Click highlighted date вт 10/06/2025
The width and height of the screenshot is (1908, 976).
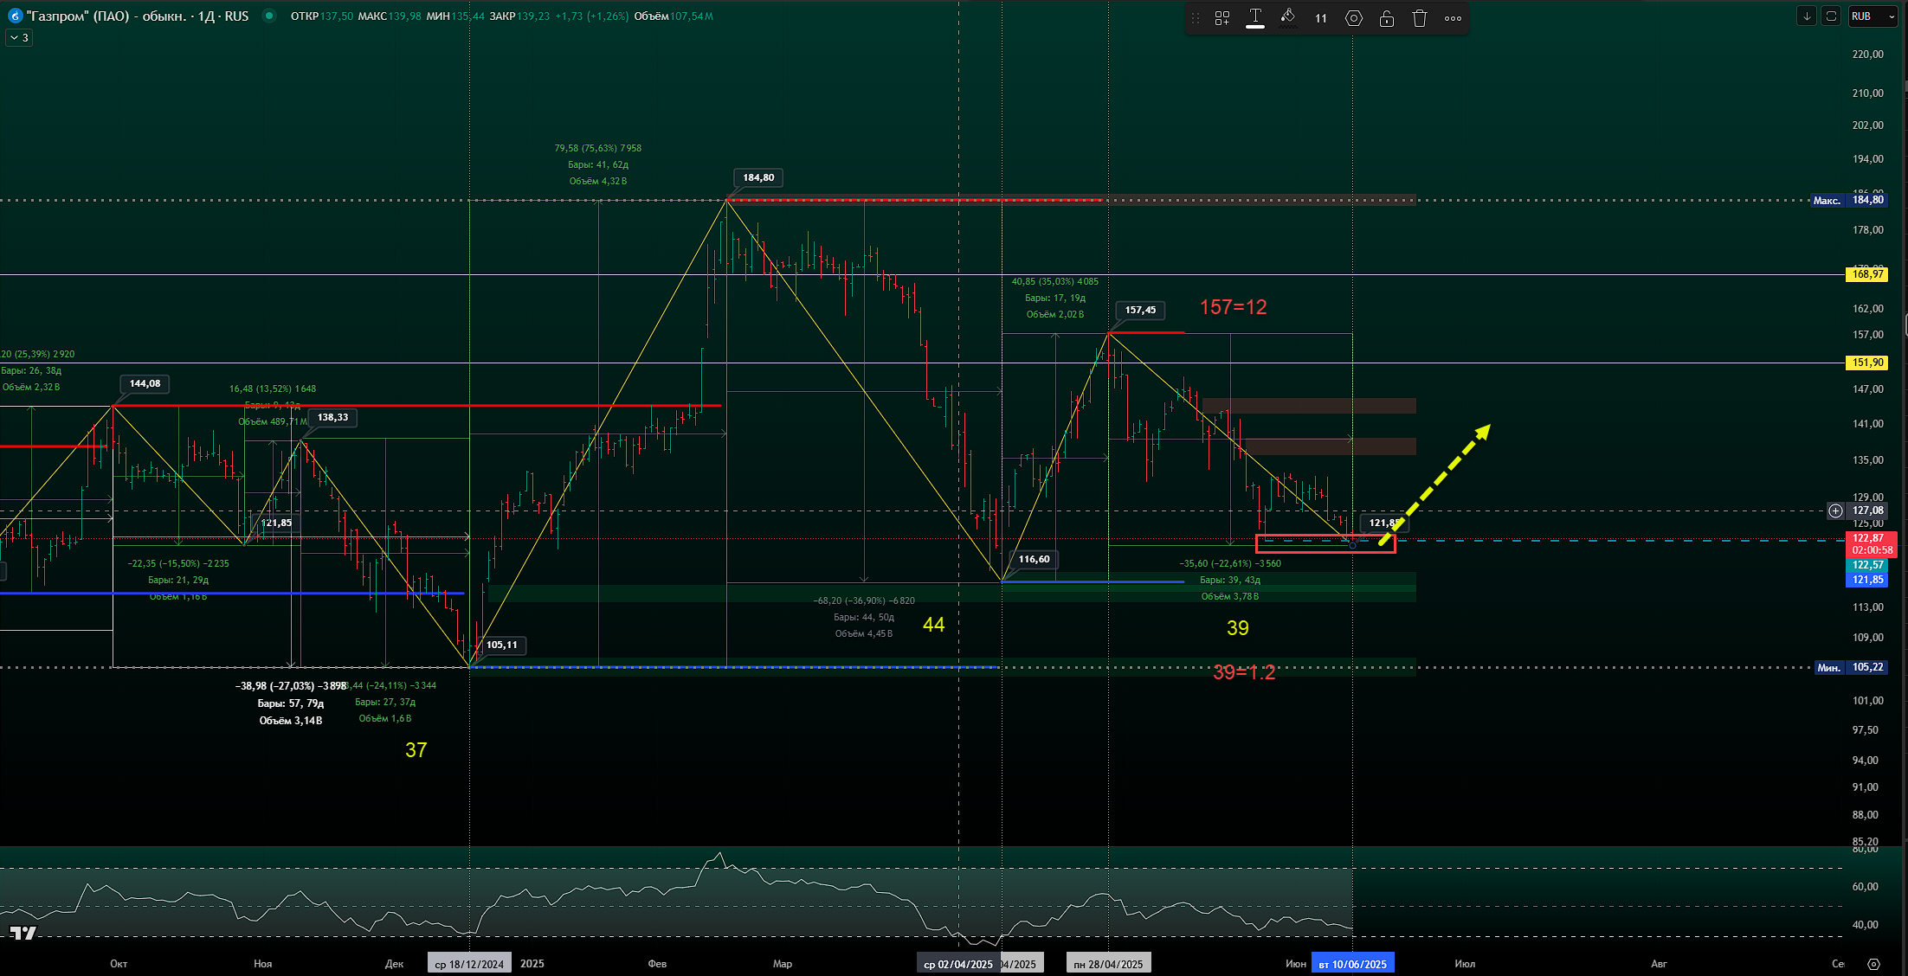tap(1352, 964)
